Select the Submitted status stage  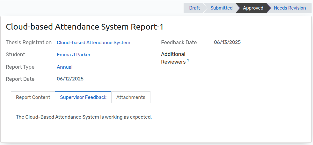(221, 8)
